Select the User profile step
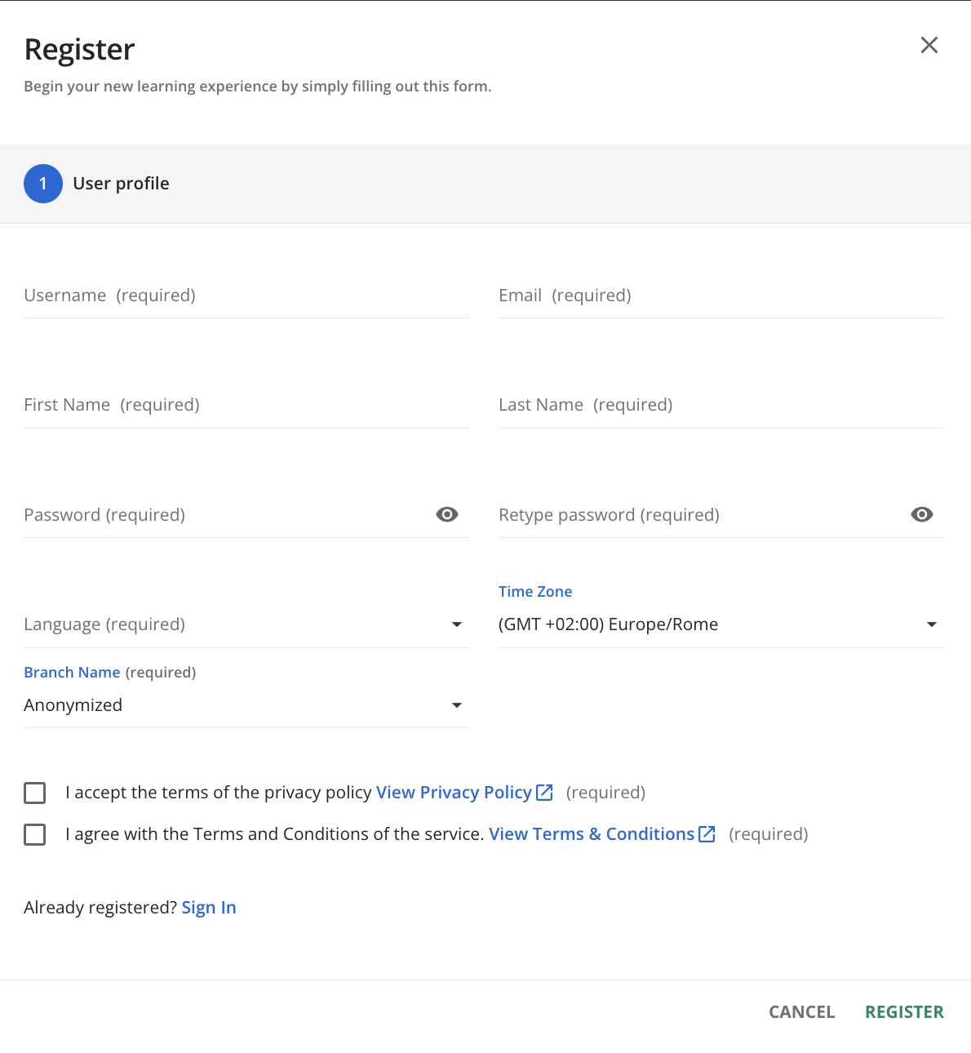The image size is (971, 1053). coord(121,184)
